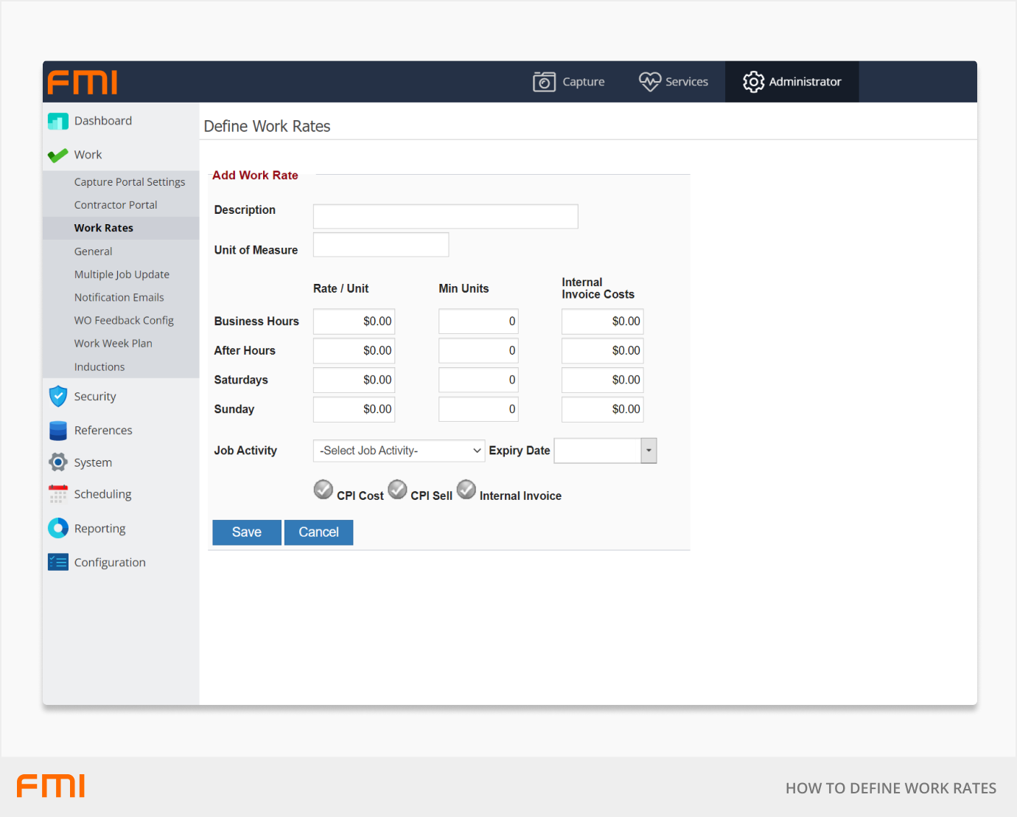Screen dimensions: 1017x817
Task: Click the green Work checkmark icon
Action: (x=57, y=155)
